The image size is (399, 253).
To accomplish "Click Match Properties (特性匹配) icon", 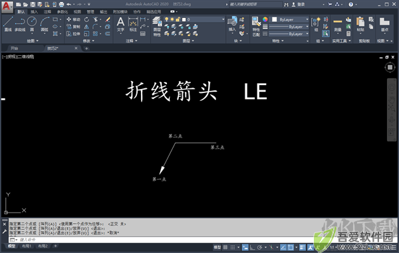I will pyautogui.click(x=256, y=27).
